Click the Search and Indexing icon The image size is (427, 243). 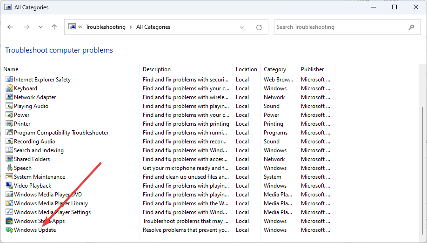[9, 150]
